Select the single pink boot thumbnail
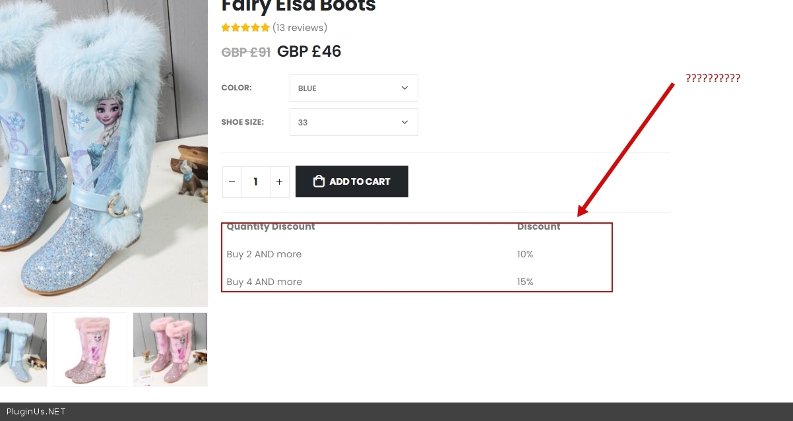Image resolution: width=793 pixels, height=421 pixels. pyautogui.click(x=90, y=349)
